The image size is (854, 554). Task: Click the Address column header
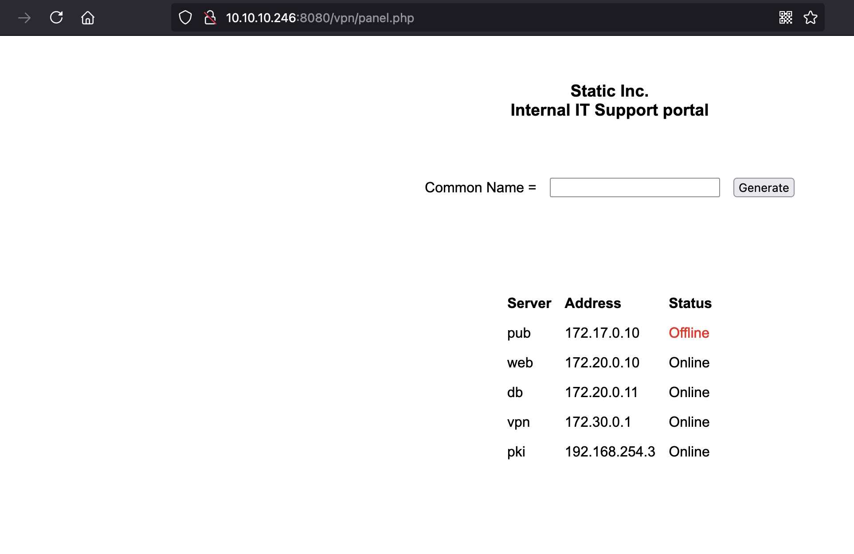(592, 303)
